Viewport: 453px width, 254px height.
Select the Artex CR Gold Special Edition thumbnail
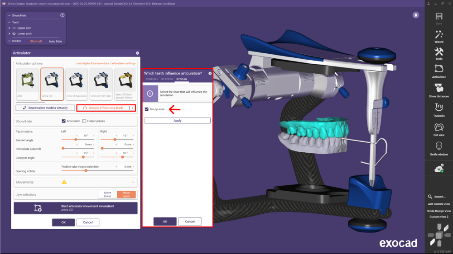pos(125,84)
